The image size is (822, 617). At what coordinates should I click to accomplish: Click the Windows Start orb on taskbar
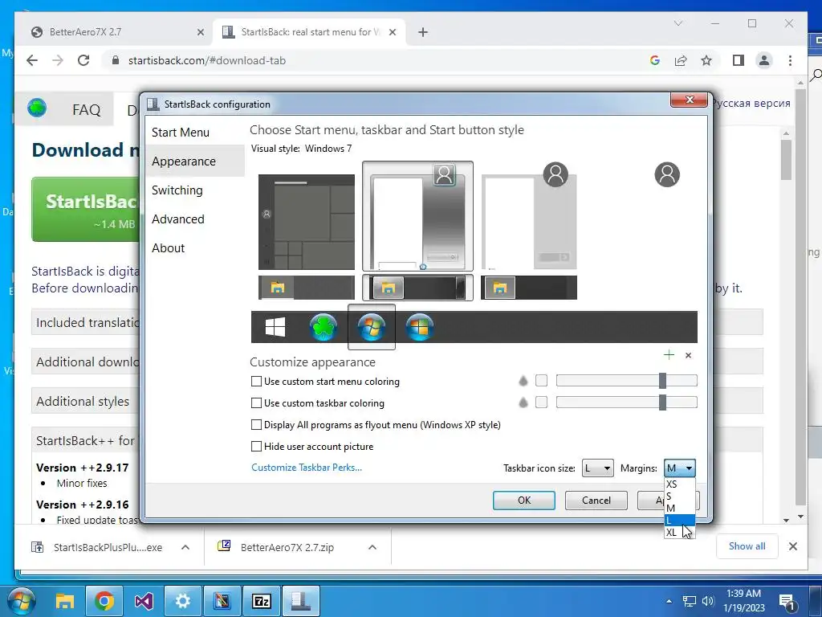(21, 601)
